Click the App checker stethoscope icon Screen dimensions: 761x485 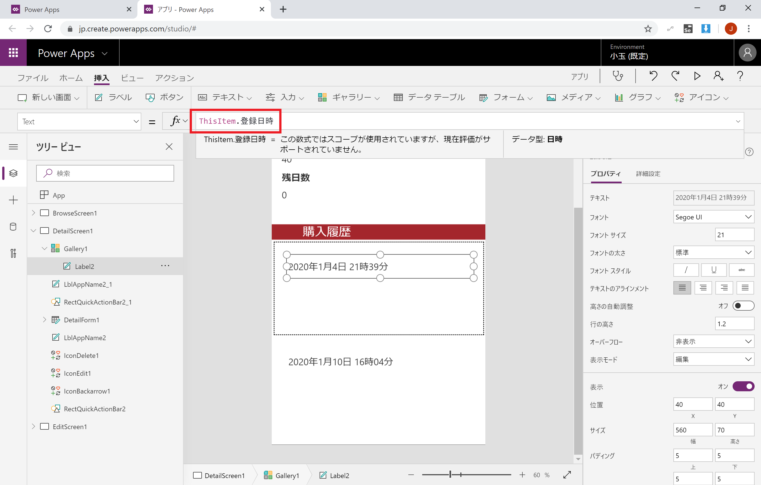(617, 76)
